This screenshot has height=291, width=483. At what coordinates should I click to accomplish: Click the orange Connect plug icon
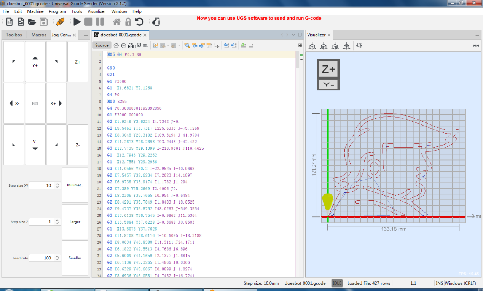pos(60,22)
